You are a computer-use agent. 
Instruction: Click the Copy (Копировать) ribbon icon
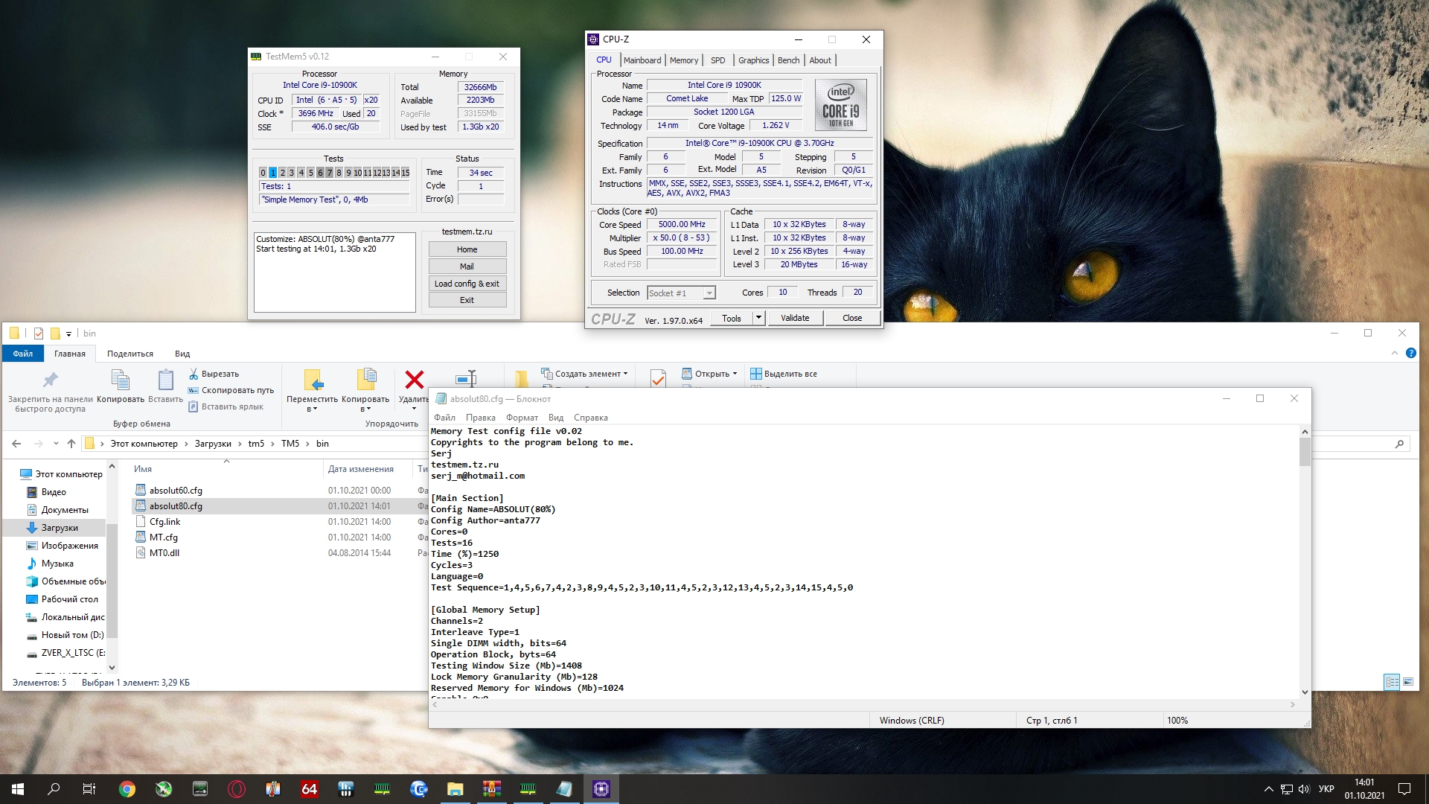[x=121, y=380]
